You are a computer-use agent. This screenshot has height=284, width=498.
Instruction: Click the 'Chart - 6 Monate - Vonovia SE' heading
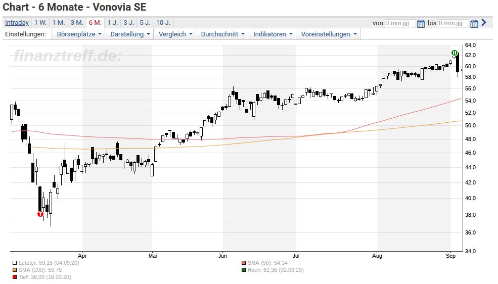tap(75, 7)
